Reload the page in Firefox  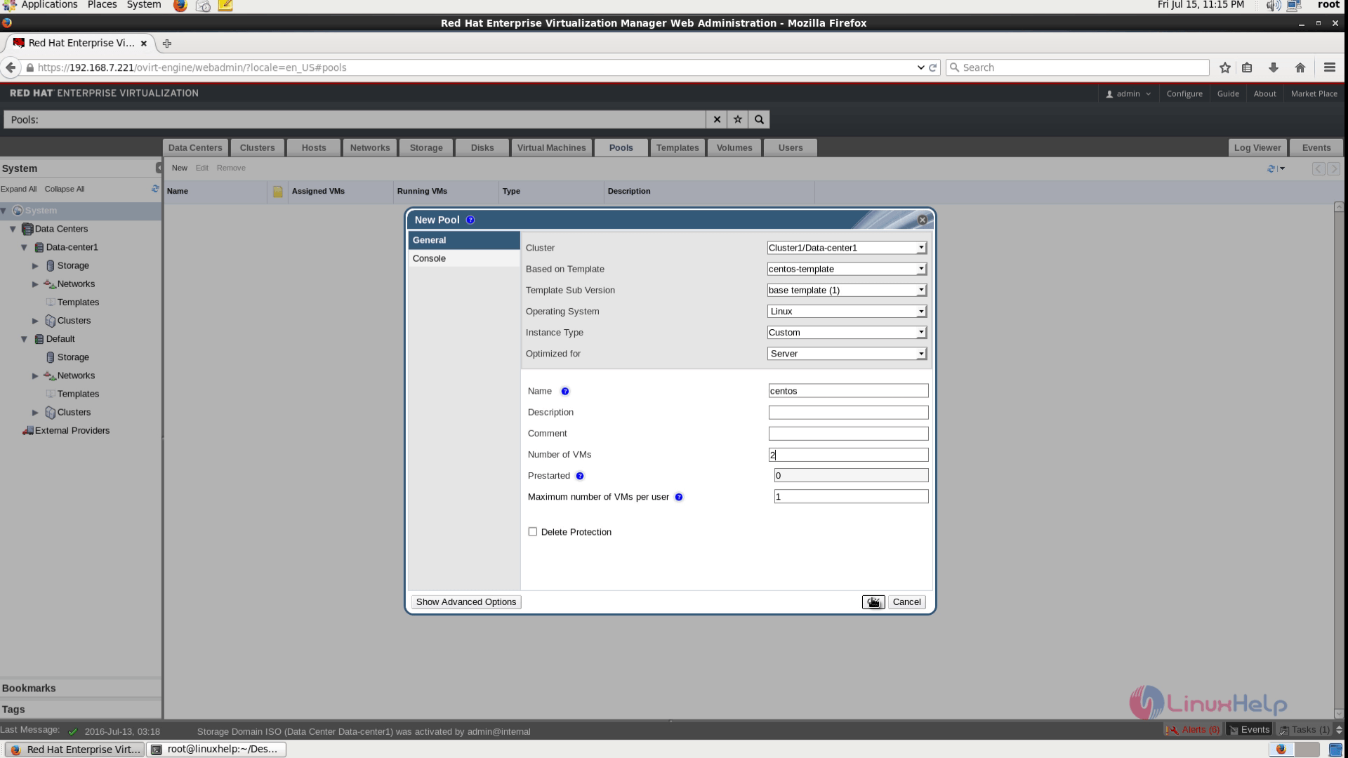pos(933,67)
